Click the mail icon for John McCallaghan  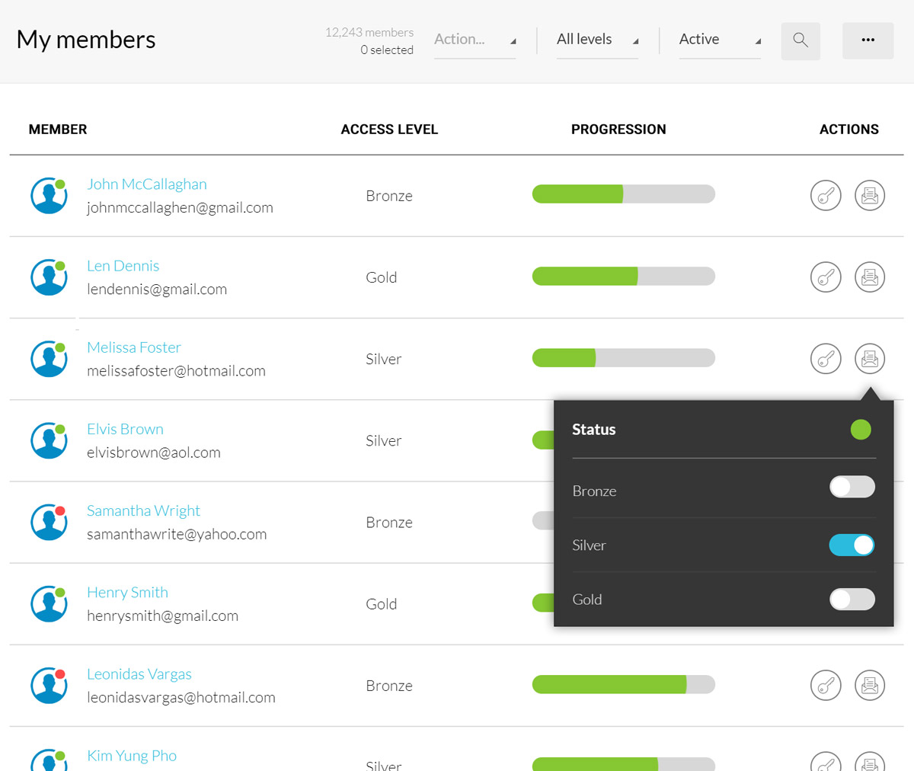click(870, 196)
